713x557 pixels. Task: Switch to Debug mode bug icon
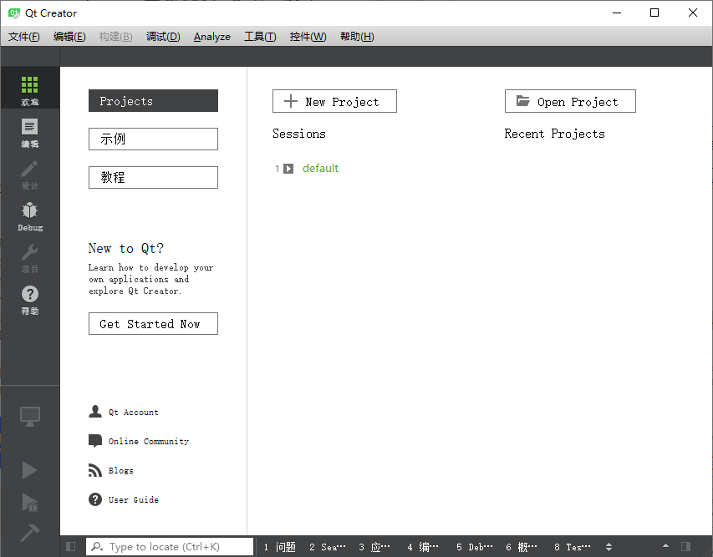[x=29, y=210]
